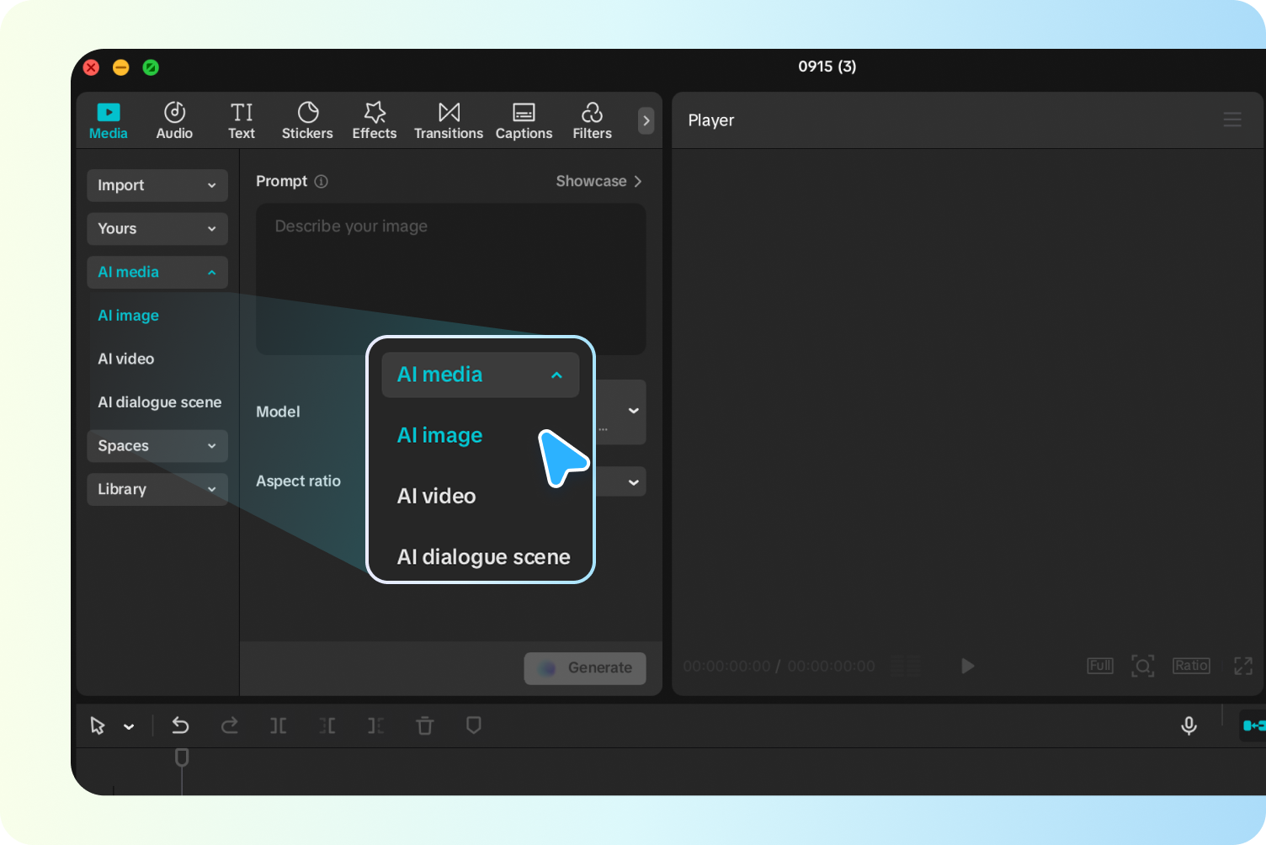The image size is (1266, 845).
Task: Open the Showcase link
Action: [x=598, y=182]
